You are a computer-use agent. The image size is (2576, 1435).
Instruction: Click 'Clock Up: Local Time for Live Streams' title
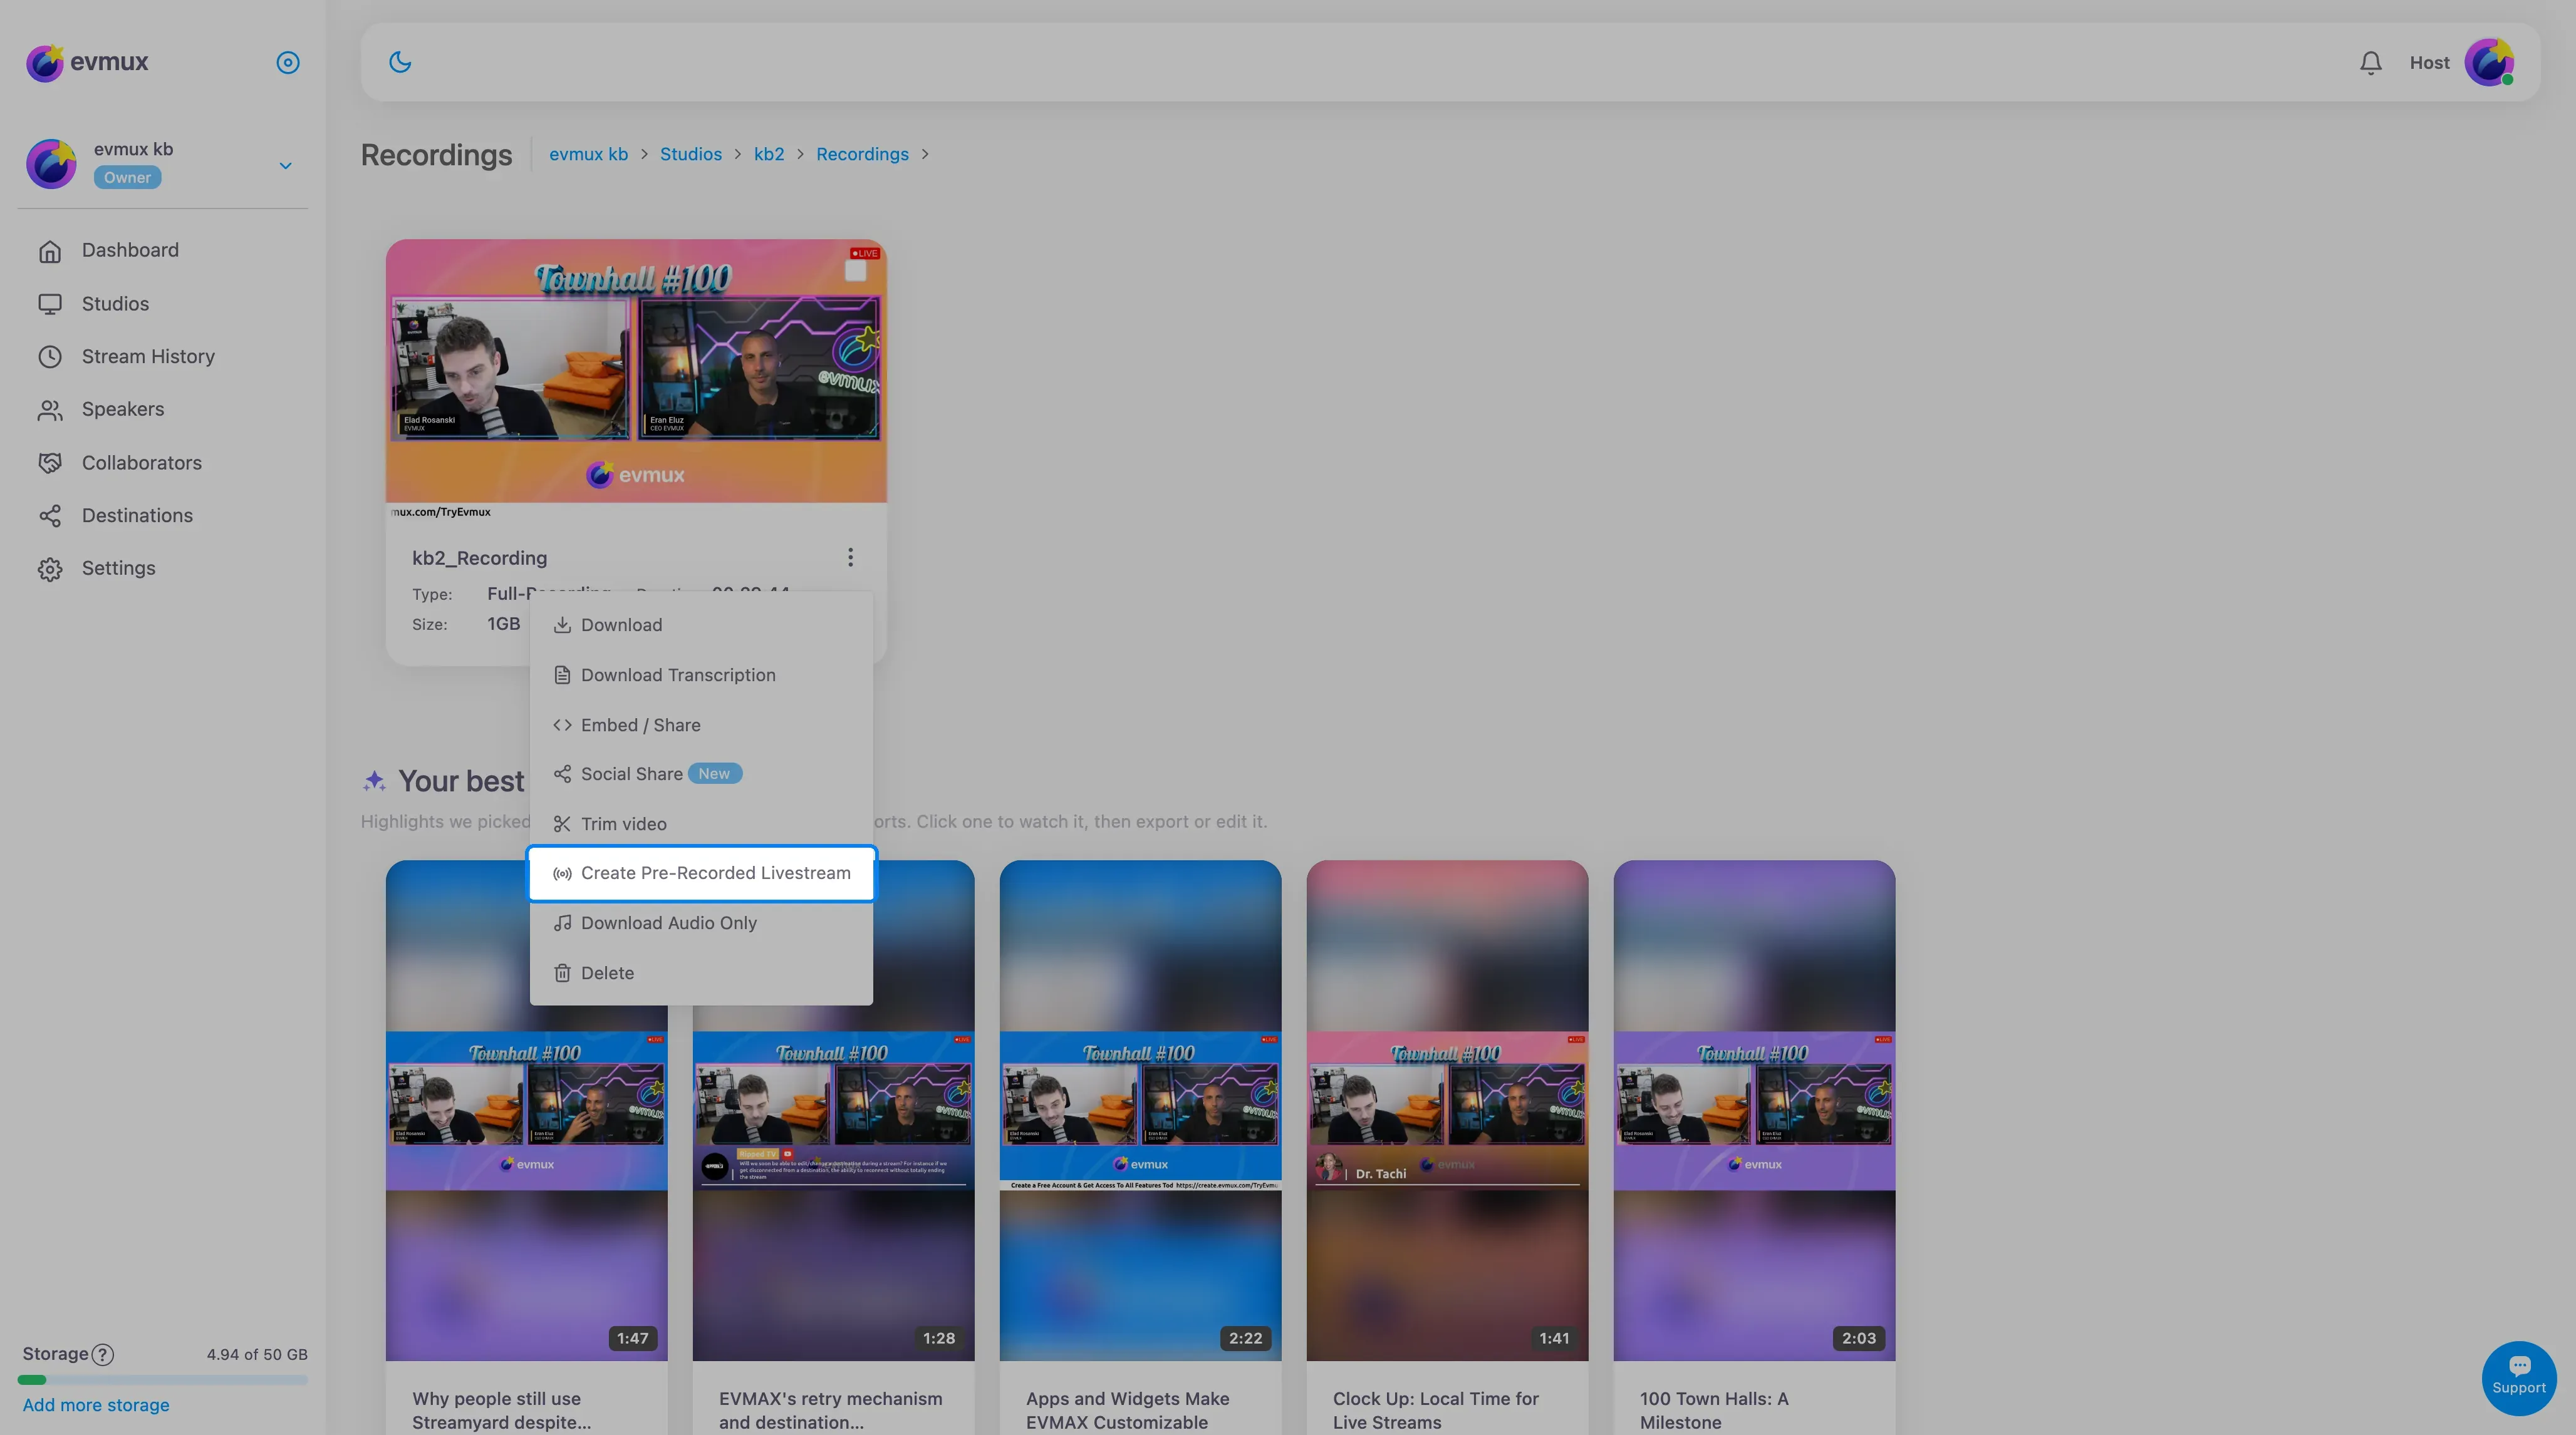click(x=1435, y=1410)
